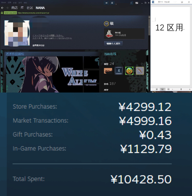Switch Word to Web Layout view
Viewport: 192px width, 196px height.
(x=168, y=89)
